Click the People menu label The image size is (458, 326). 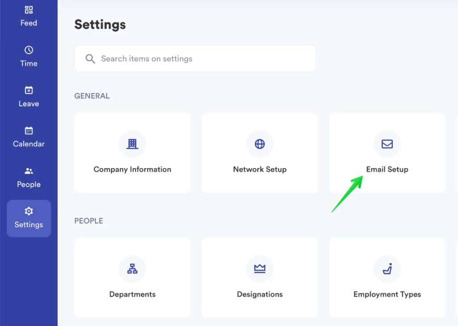29,184
